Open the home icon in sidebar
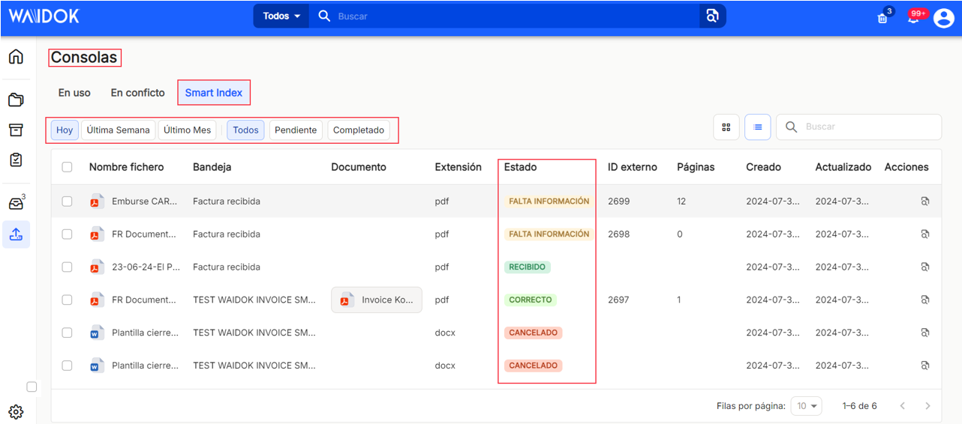This screenshot has height=424, width=962. tap(16, 57)
